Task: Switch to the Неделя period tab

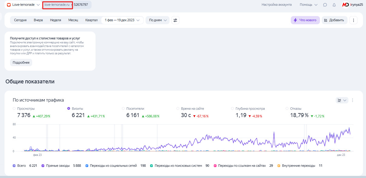Action: [x=55, y=20]
